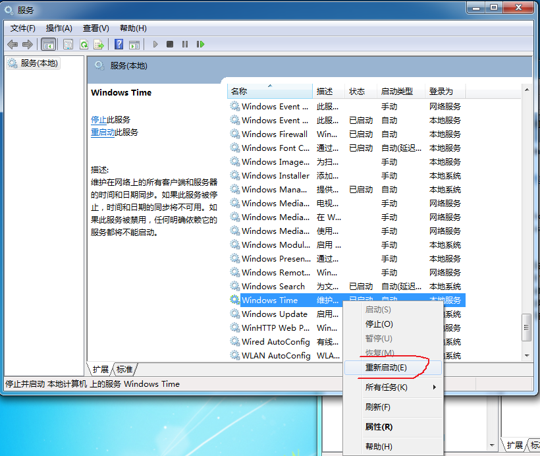
Task: Open the 帮助(H) menu in menu bar
Action: click(133, 28)
